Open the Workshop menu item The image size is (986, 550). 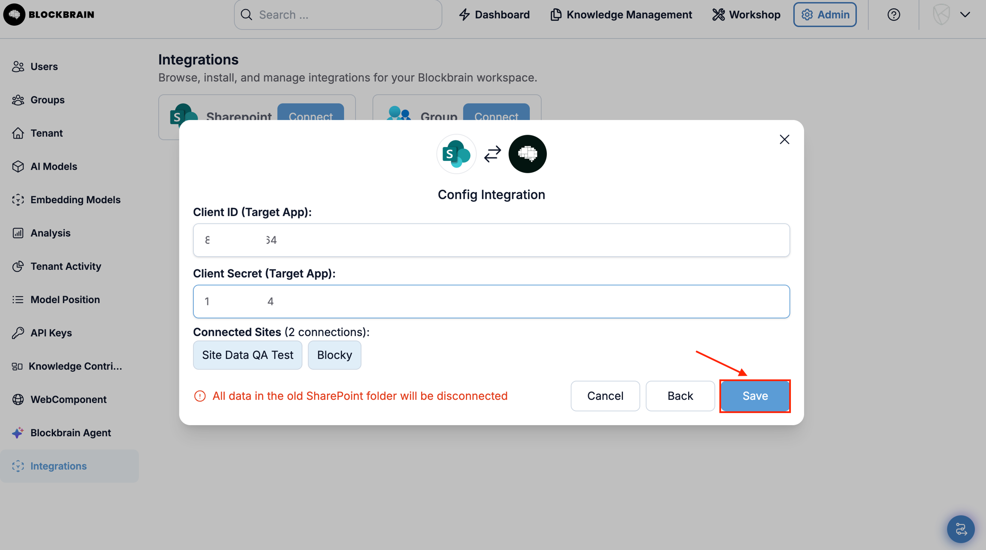point(746,15)
